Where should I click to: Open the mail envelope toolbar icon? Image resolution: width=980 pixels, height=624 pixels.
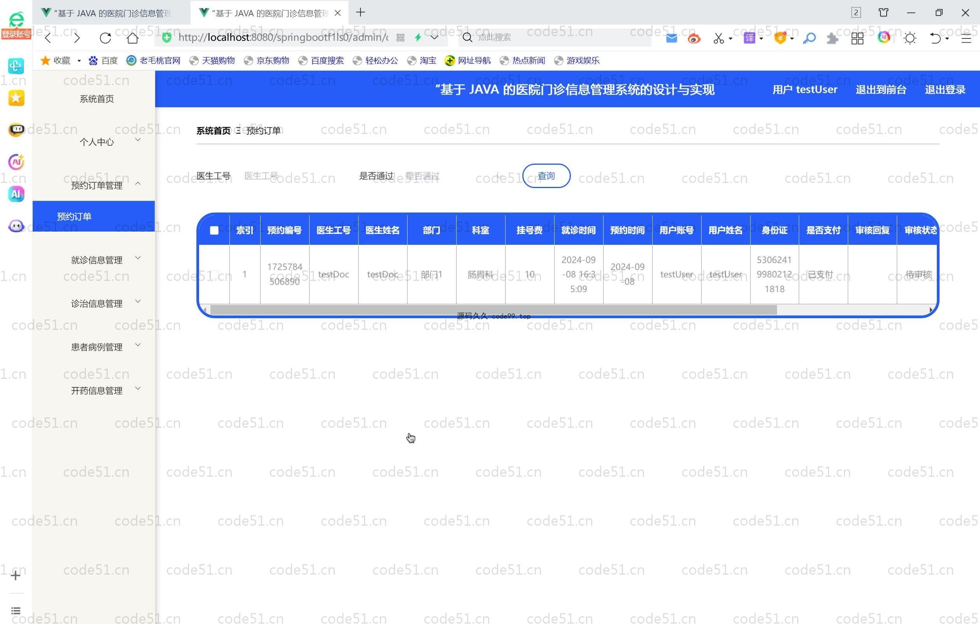(x=672, y=38)
